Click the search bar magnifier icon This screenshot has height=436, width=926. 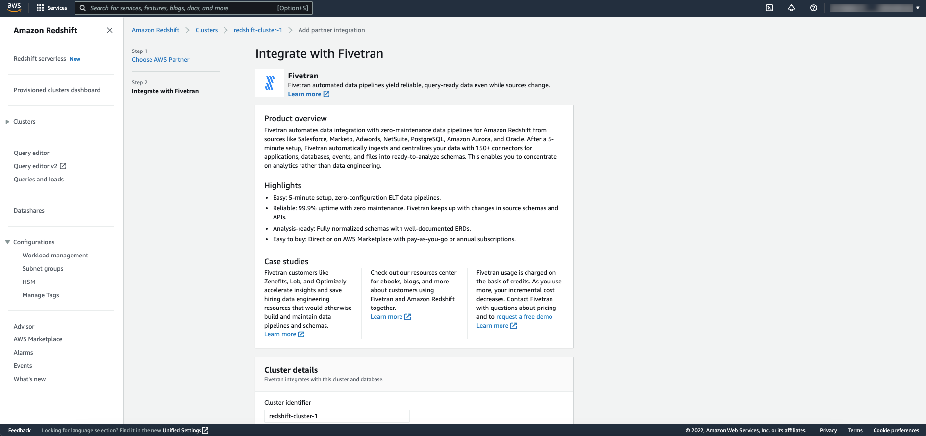(83, 8)
